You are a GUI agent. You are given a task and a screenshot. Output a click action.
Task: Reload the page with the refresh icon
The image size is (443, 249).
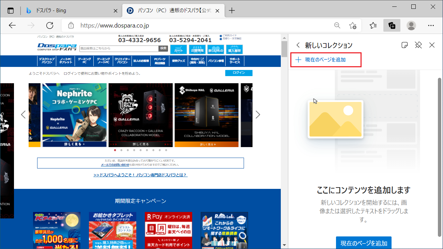tap(50, 25)
